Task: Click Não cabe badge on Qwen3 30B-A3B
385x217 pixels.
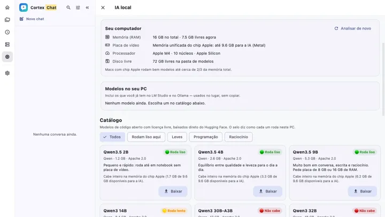Action: (269, 211)
